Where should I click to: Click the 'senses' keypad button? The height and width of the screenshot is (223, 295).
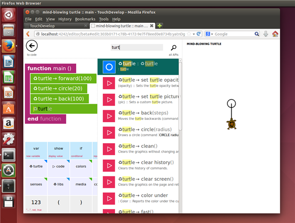[x=36, y=186]
